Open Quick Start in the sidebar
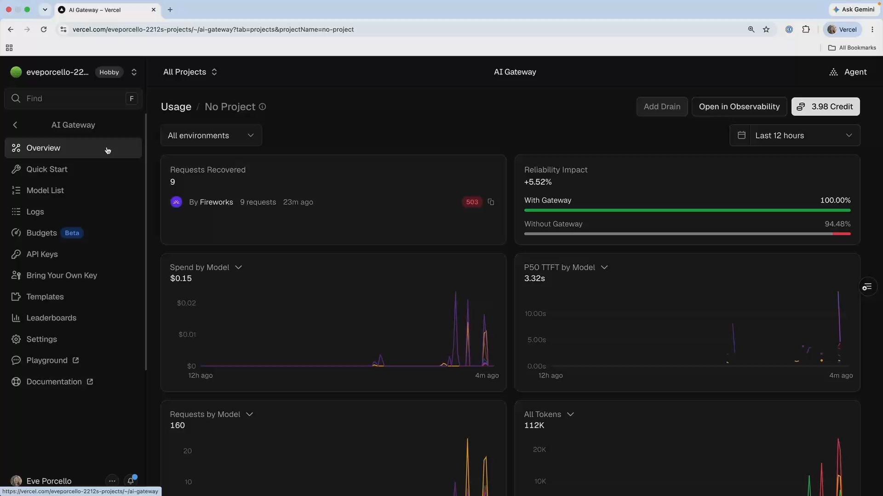Viewport: 883px width, 496px height. tap(73, 169)
